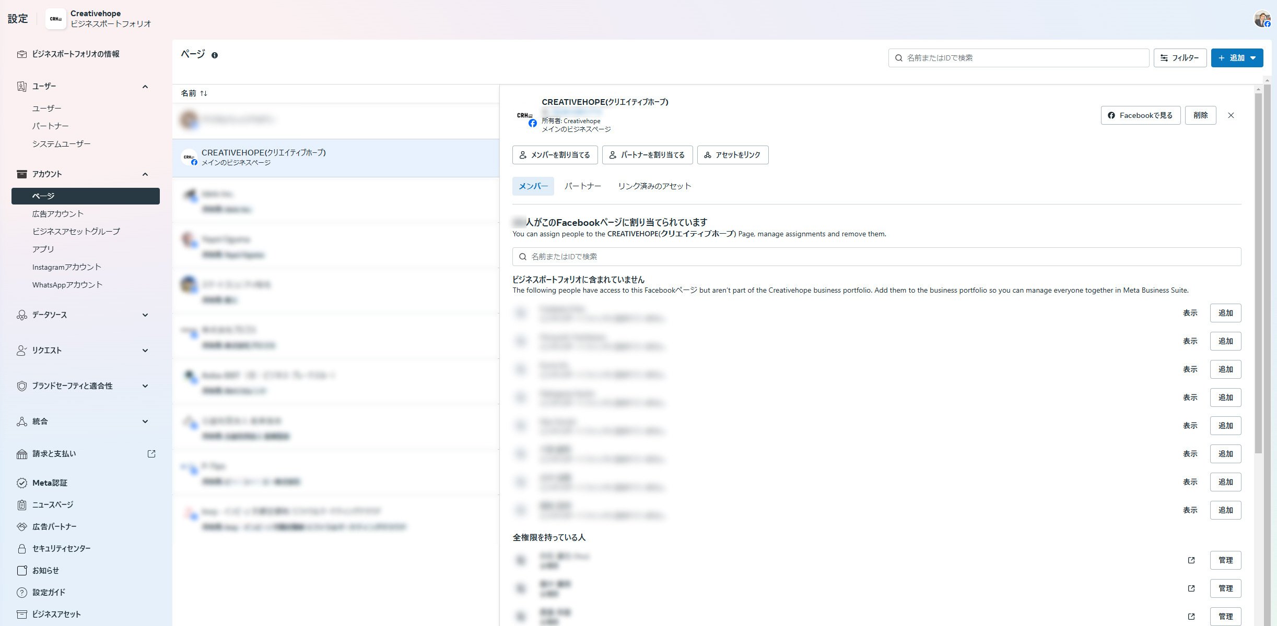The image size is (1277, 626).
Task: Click the ビジネスポートフォリオの情報 icon
Action: (22, 54)
